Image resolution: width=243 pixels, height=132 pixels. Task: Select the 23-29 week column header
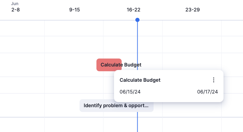click(193, 10)
